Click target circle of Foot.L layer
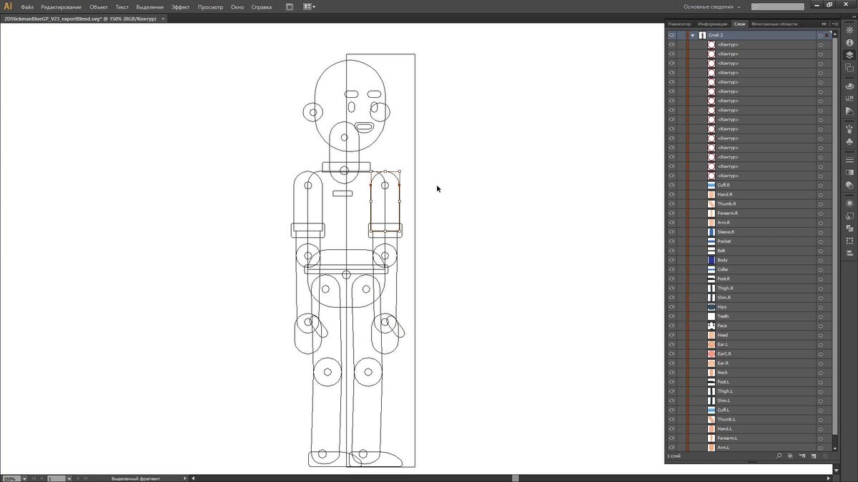Viewport: 858px width, 482px height. (820, 382)
